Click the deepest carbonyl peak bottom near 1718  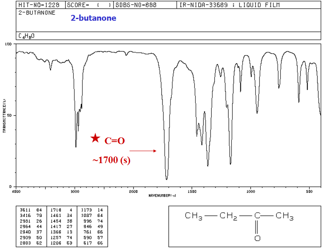point(167,179)
